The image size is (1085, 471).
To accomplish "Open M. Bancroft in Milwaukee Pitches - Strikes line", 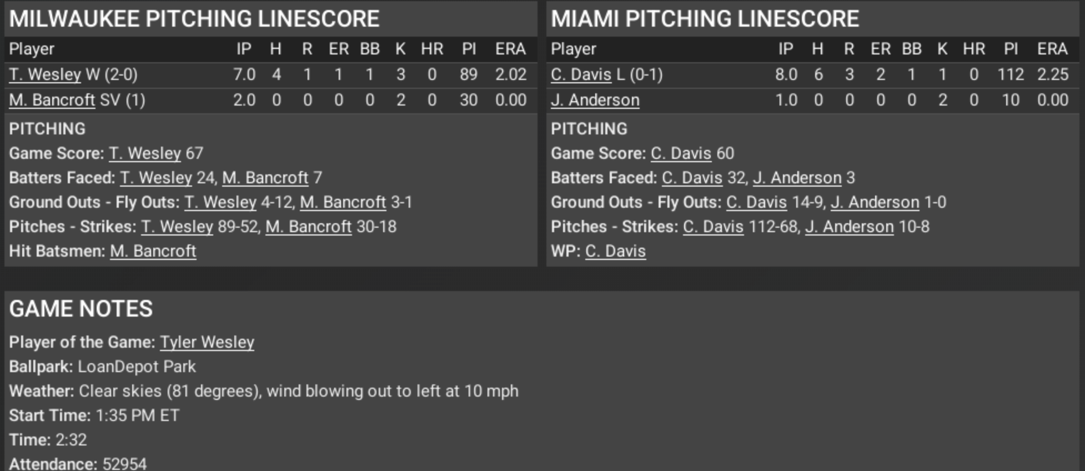I will [x=308, y=227].
